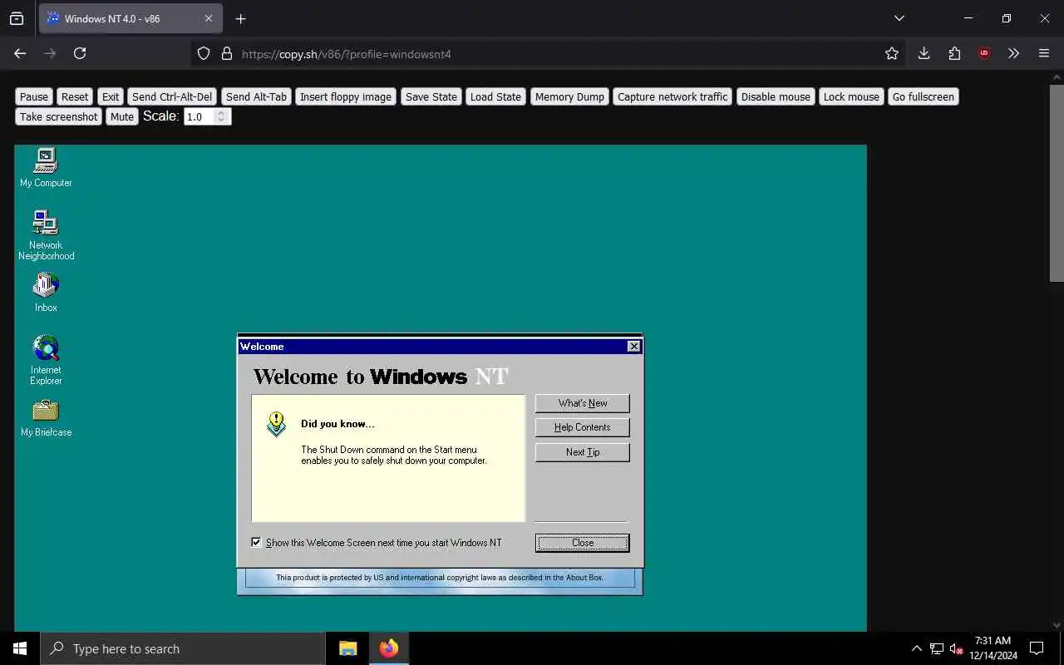1064x665 pixels.
Task: Open the network tray icon
Action: click(937, 648)
